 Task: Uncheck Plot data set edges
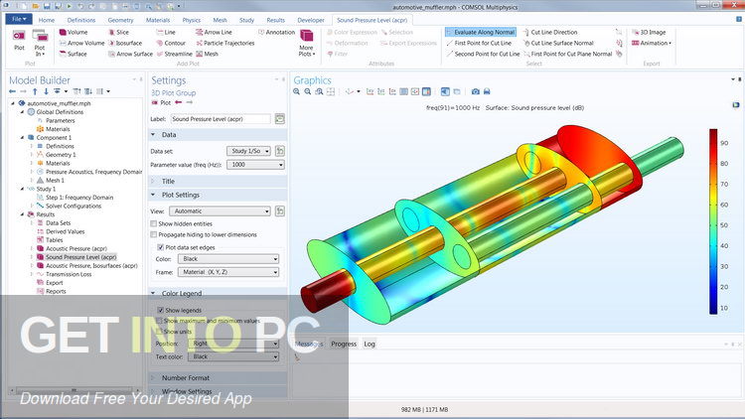click(x=161, y=247)
